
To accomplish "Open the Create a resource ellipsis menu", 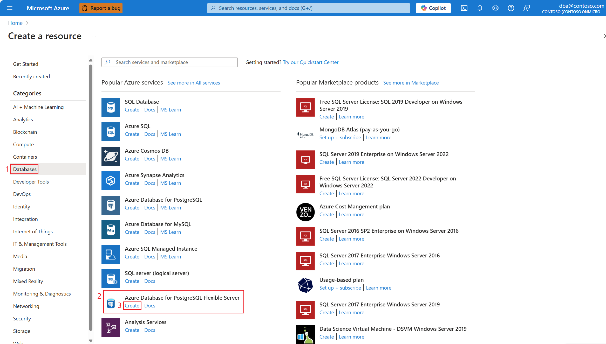I will click(94, 36).
